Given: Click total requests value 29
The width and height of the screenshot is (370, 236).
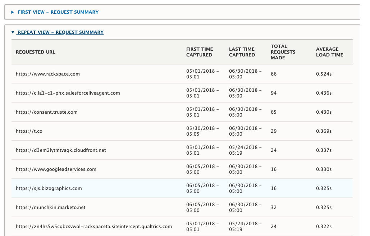Looking at the screenshot, I should pos(274,131).
